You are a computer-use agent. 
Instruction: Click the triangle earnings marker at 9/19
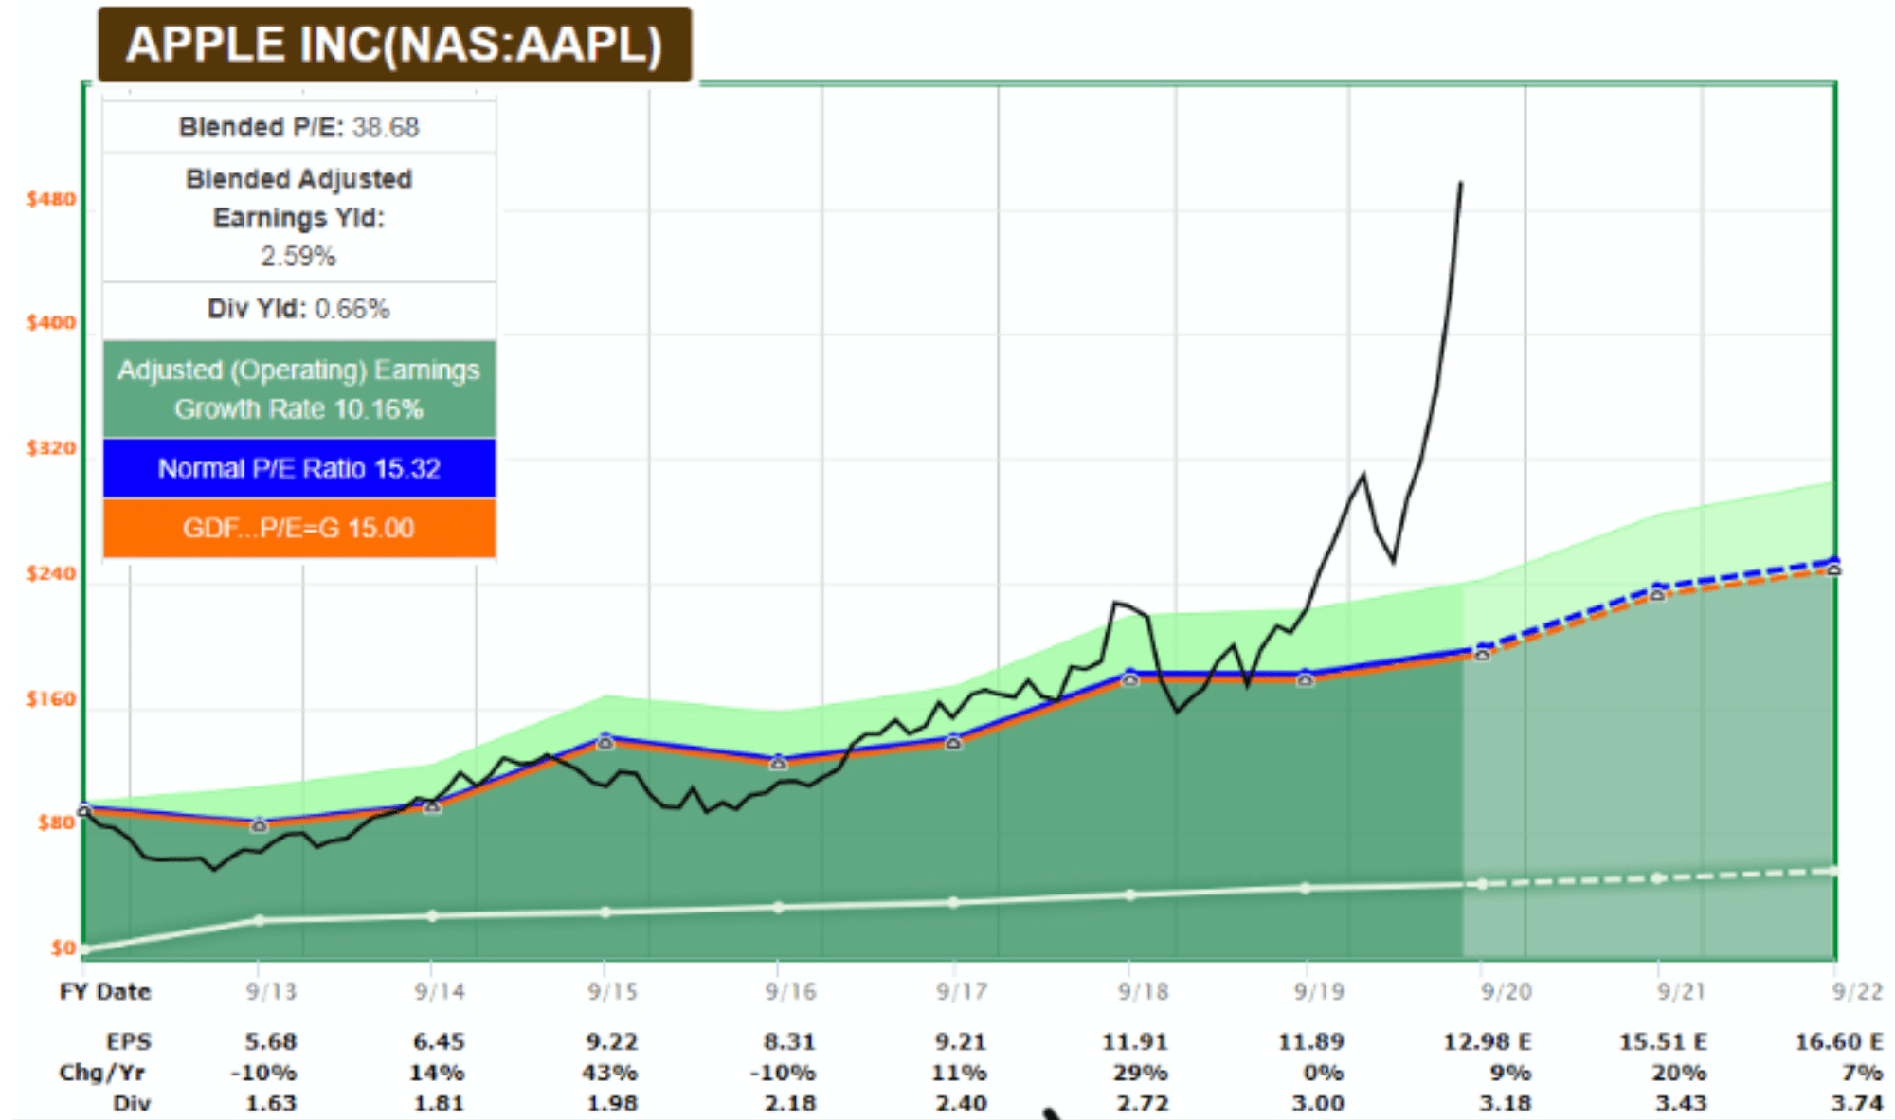click(x=1305, y=679)
